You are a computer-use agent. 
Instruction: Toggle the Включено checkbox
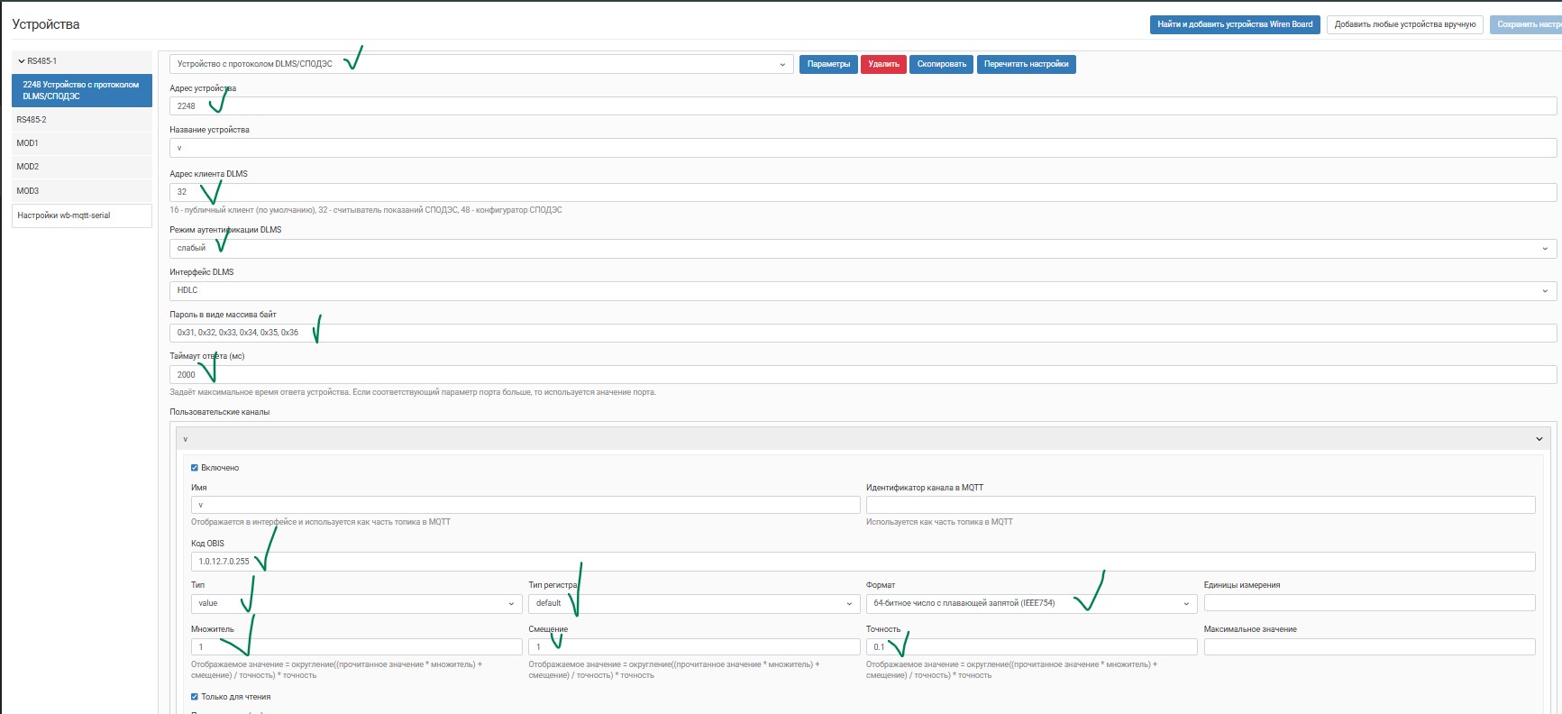(x=195, y=468)
